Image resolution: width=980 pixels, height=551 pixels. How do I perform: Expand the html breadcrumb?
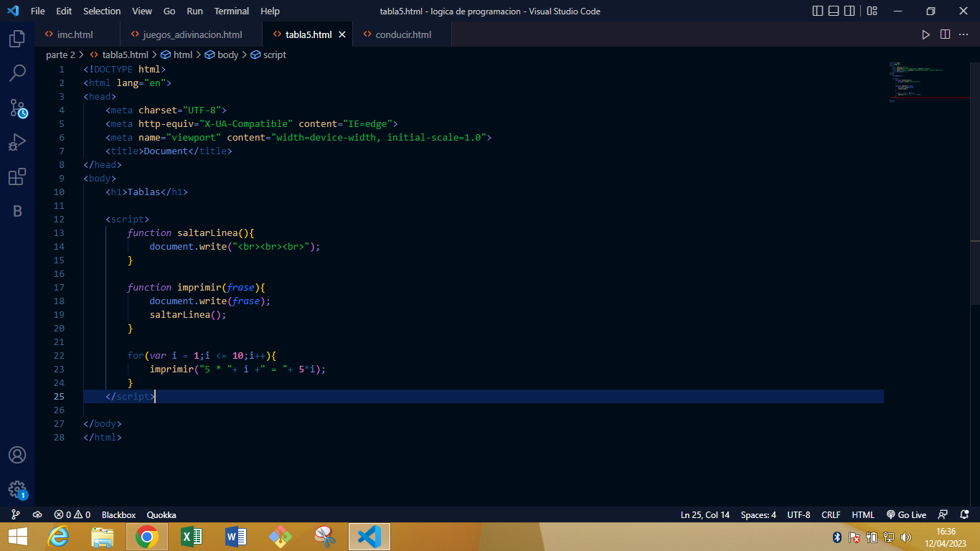pos(176,55)
